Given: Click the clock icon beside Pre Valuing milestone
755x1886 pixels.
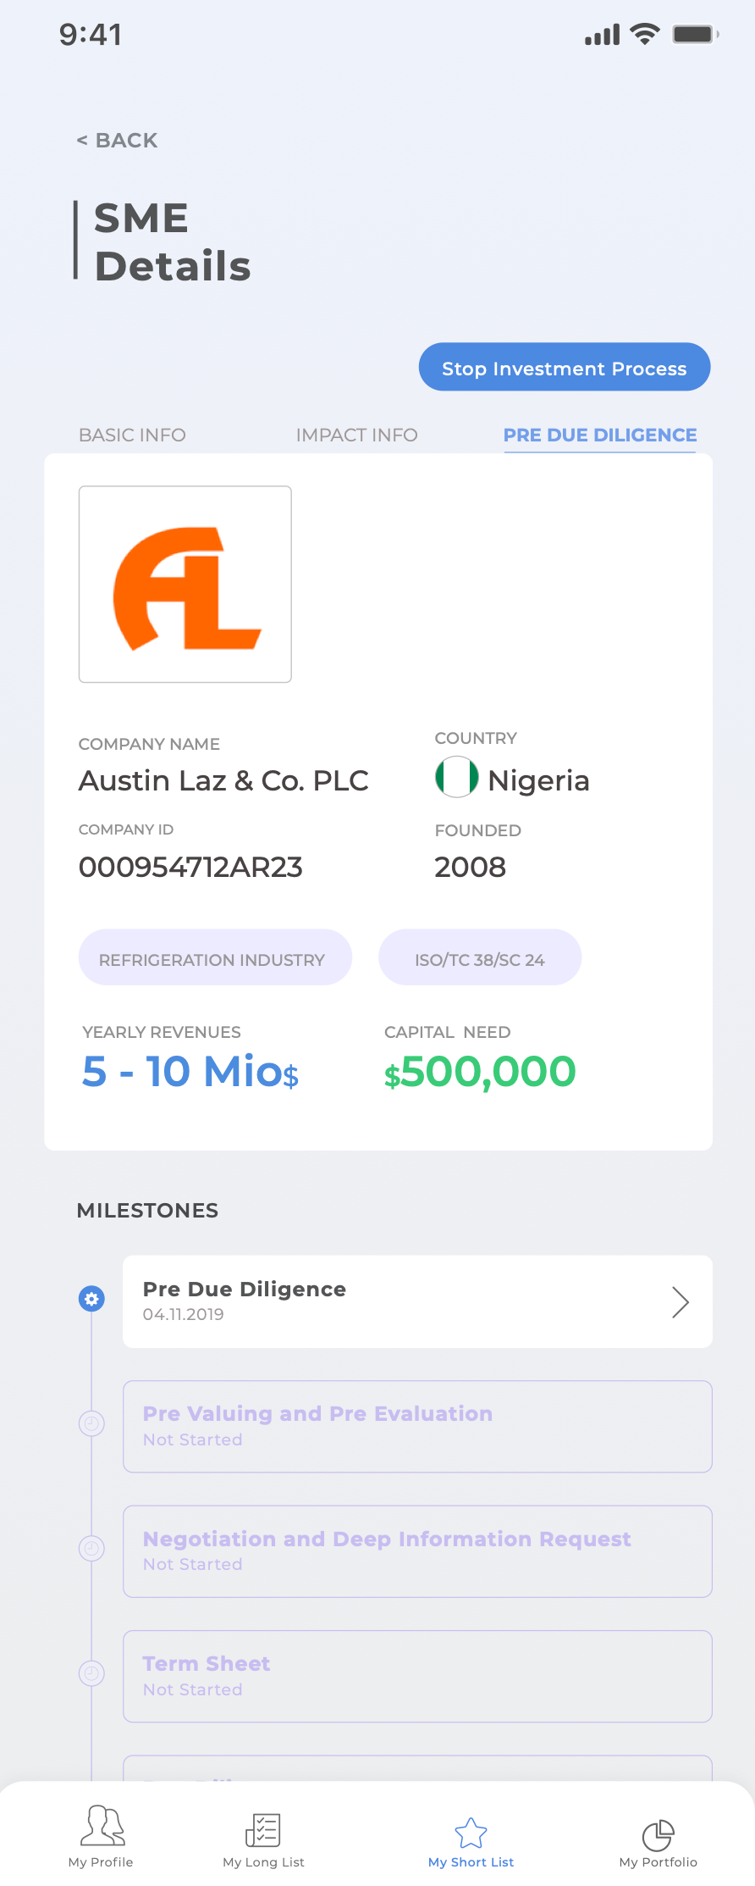Looking at the screenshot, I should 91,1423.
